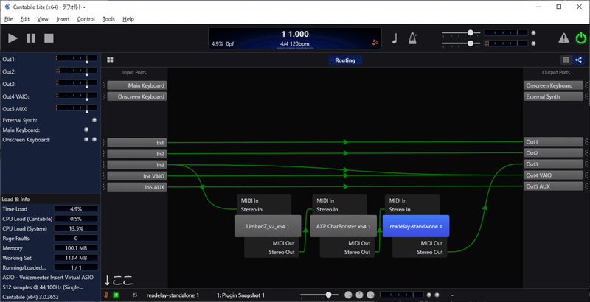Open the Tools menu
The width and height of the screenshot is (590, 302).
coord(108,19)
